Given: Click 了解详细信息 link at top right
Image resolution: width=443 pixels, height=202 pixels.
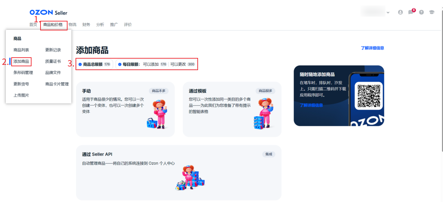Looking at the screenshot, I should (x=372, y=48).
